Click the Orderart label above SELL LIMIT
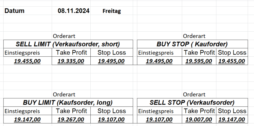The width and height of the screenshot is (254, 126). click(x=64, y=36)
